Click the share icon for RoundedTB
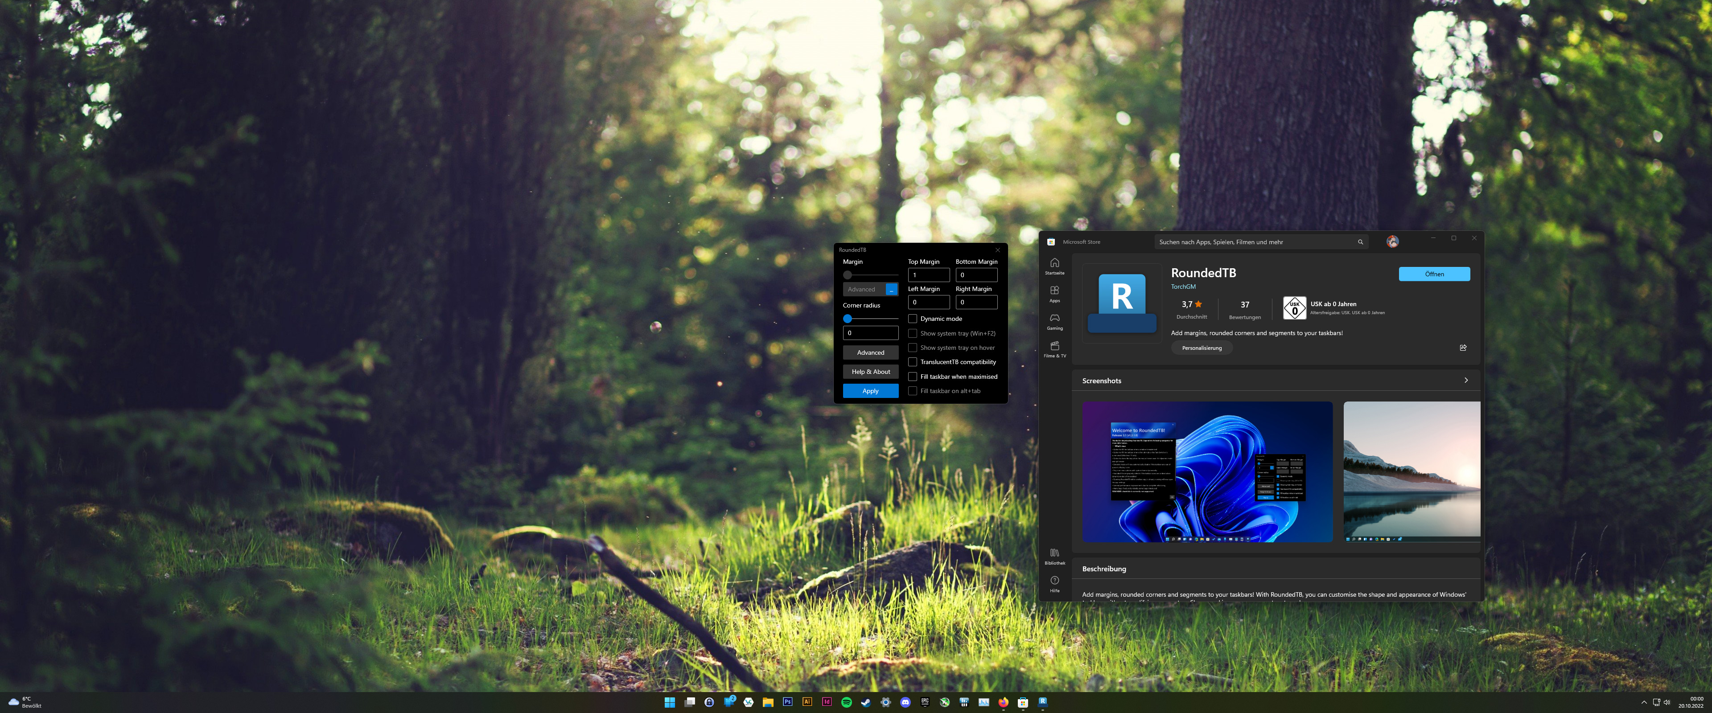The width and height of the screenshot is (1712, 713). (x=1463, y=348)
